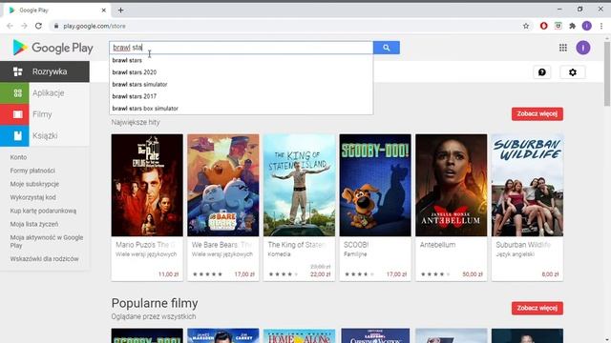611x343 pixels.
Task: Open the Google Play account avatar
Action: point(583,48)
